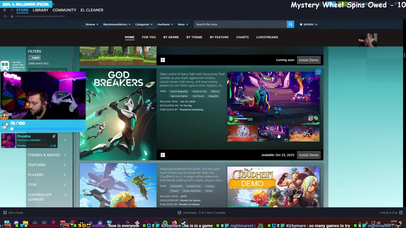Switch to the By Theme tab
Image resolution: width=406 pixels, height=228 pixels.
pyautogui.click(x=194, y=37)
